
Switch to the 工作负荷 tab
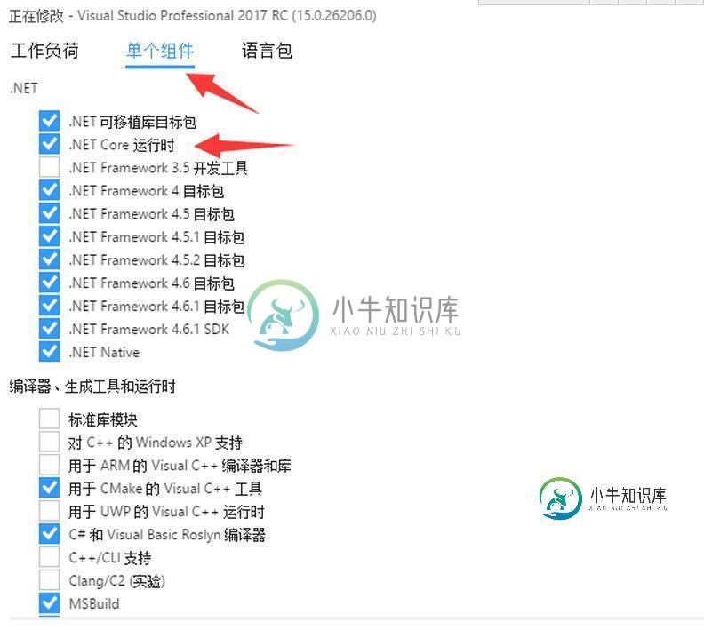point(44,51)
